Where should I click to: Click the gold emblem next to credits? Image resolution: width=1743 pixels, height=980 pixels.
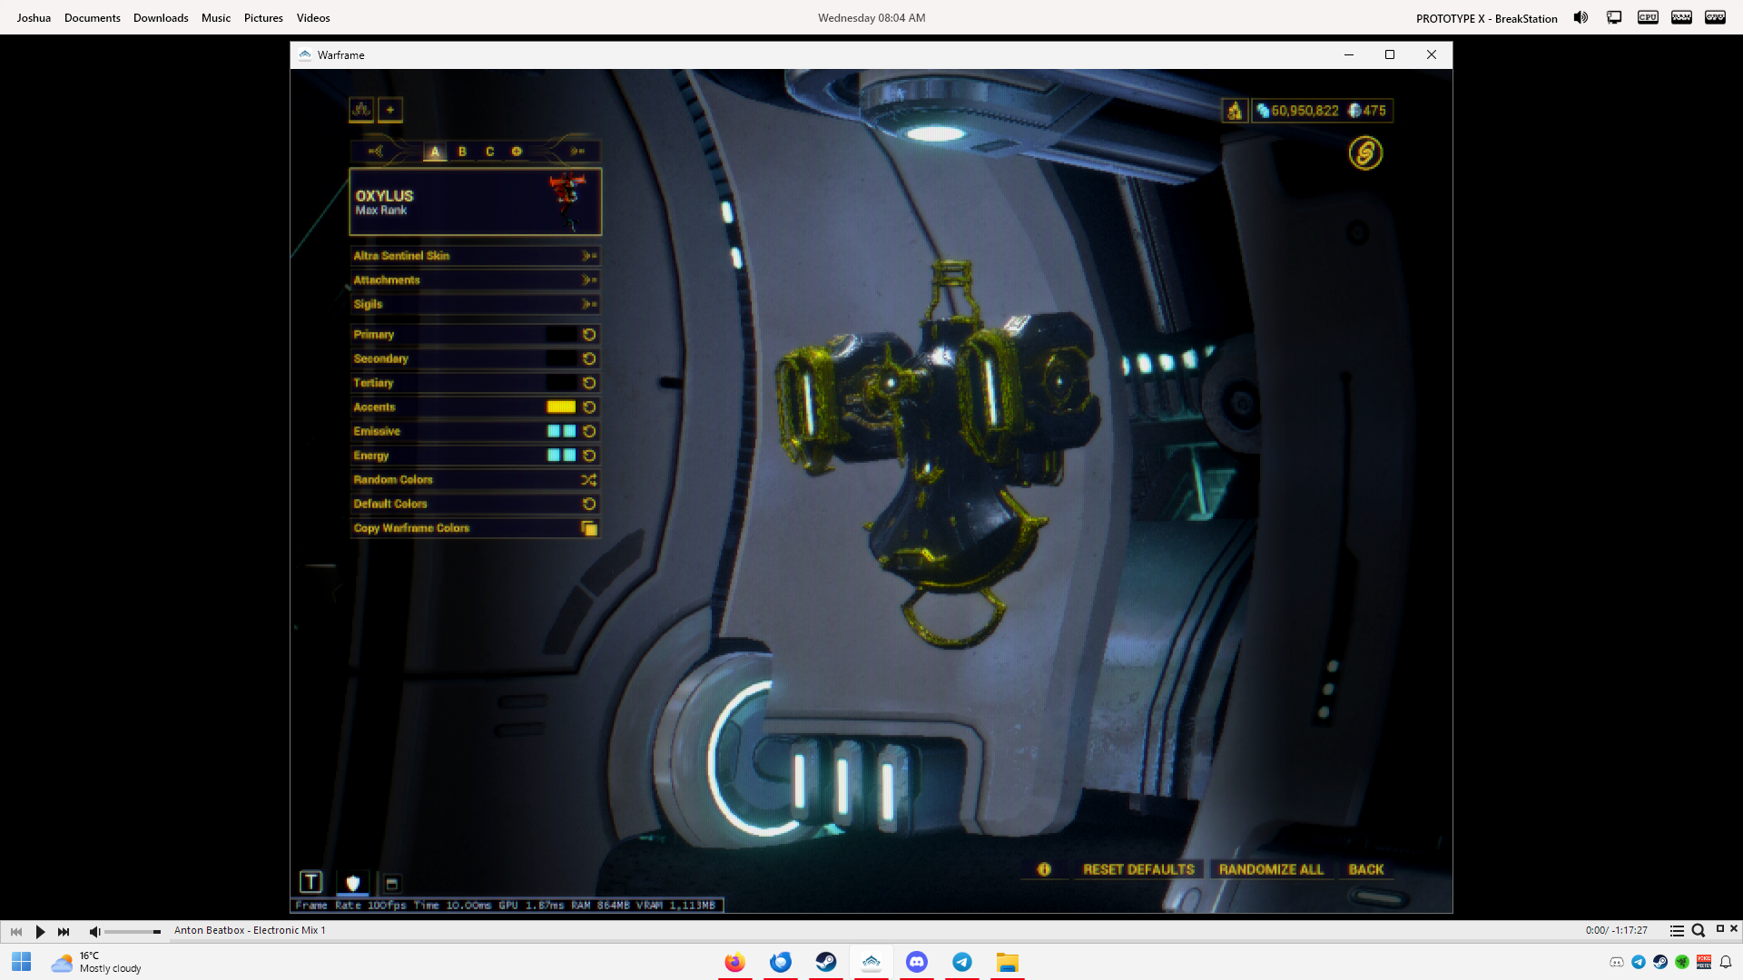point(1235,111)
